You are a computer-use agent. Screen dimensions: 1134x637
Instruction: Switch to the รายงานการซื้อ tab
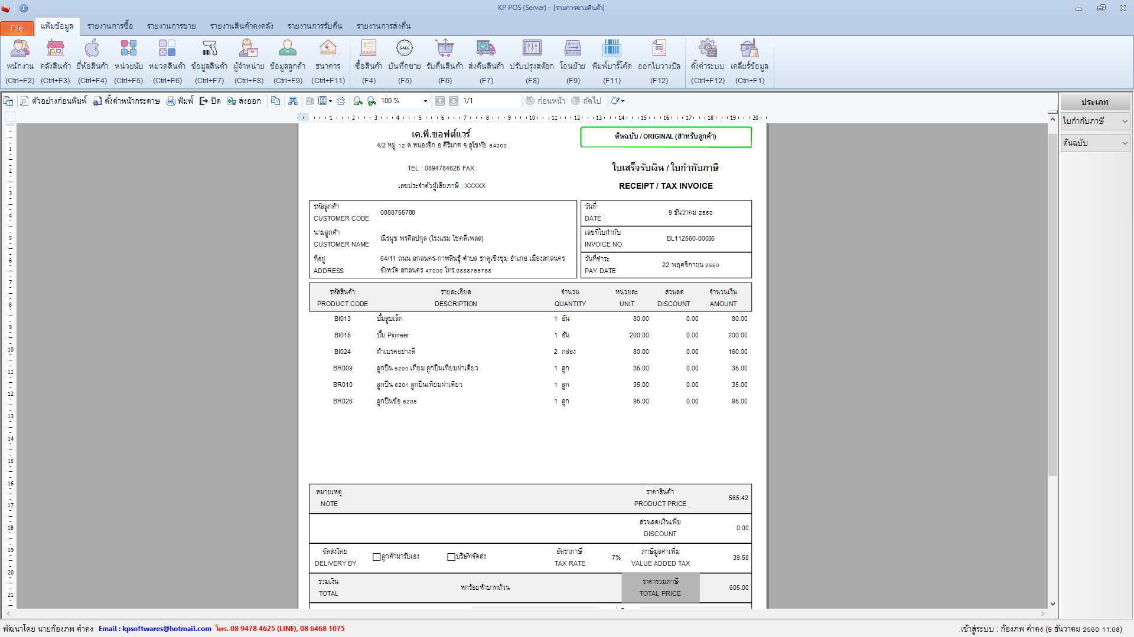pos(110,26)
